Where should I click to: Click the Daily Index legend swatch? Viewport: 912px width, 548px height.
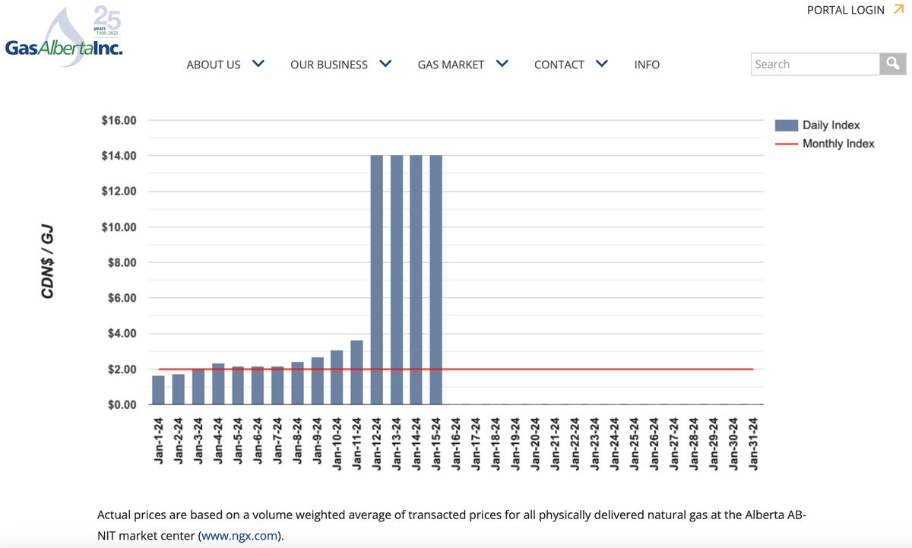[786, 125]
